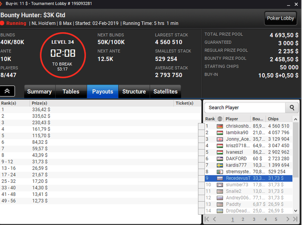Click the German flag beside chriskoshb
Screen dimensions: 302x225
pyautogui.click(x=220, y=126)
